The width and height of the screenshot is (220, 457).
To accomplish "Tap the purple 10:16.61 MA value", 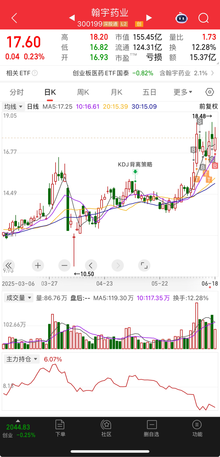I will (88, 107).
